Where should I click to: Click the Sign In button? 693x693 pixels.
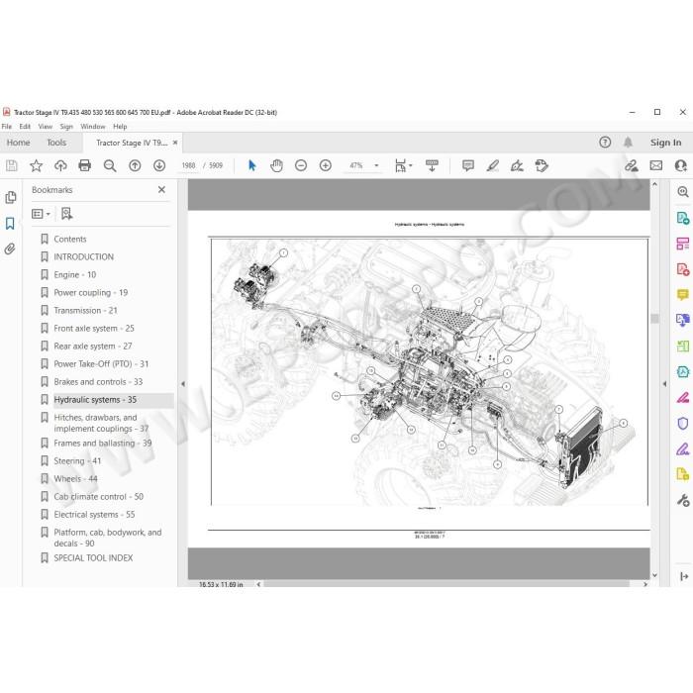pyautogui.click(x=665, y=143)
